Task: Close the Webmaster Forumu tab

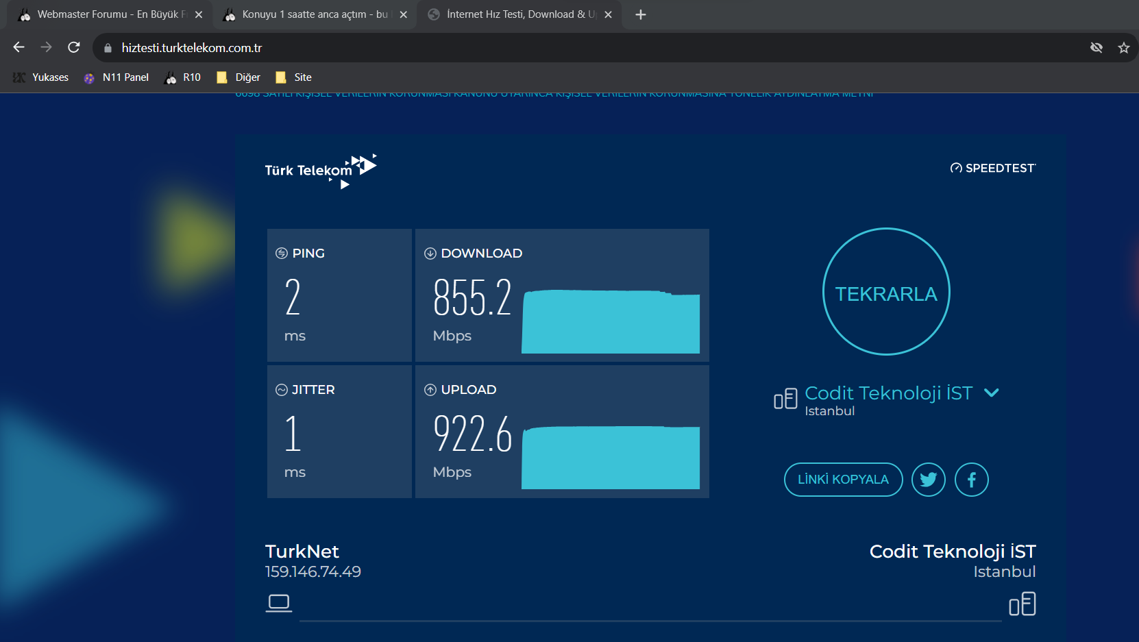Action: [199, 14]
